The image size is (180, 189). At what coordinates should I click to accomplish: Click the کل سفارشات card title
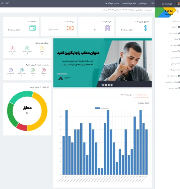(107, 22)
